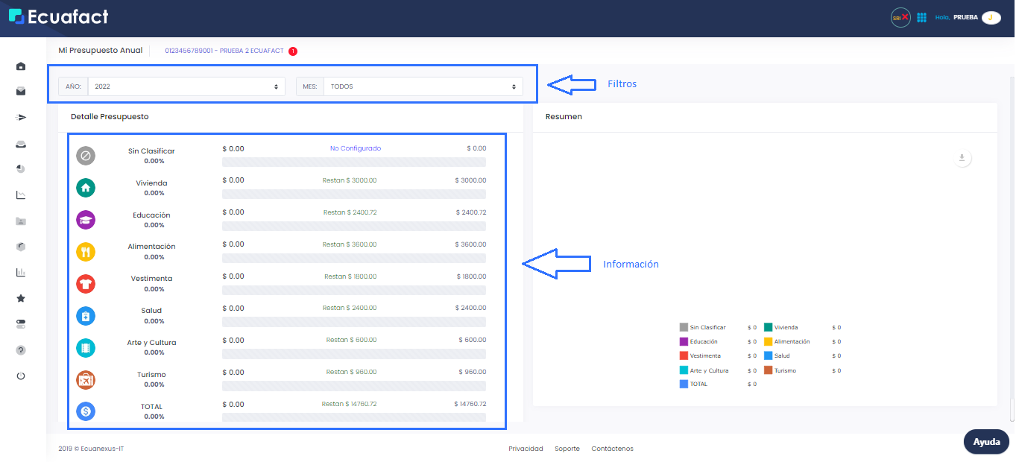
Task: Click the paper plane send icon
Action: pyautogui.click(x=20, y=117)
